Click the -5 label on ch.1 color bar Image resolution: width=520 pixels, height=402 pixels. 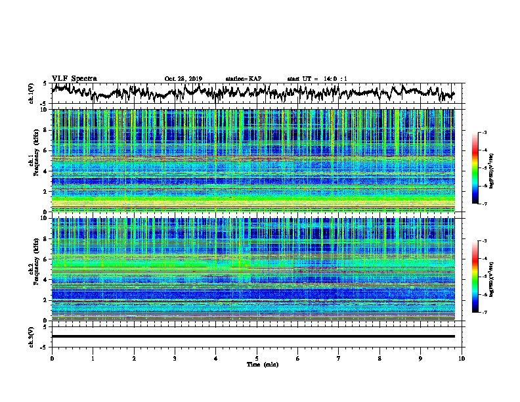(484, 168)
